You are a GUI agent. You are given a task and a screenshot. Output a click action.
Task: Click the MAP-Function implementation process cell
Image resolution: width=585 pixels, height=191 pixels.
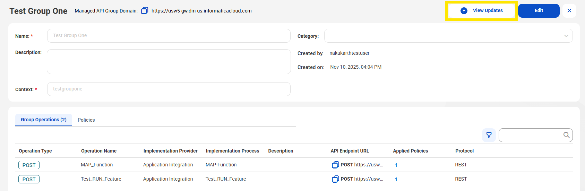[221, 165]
